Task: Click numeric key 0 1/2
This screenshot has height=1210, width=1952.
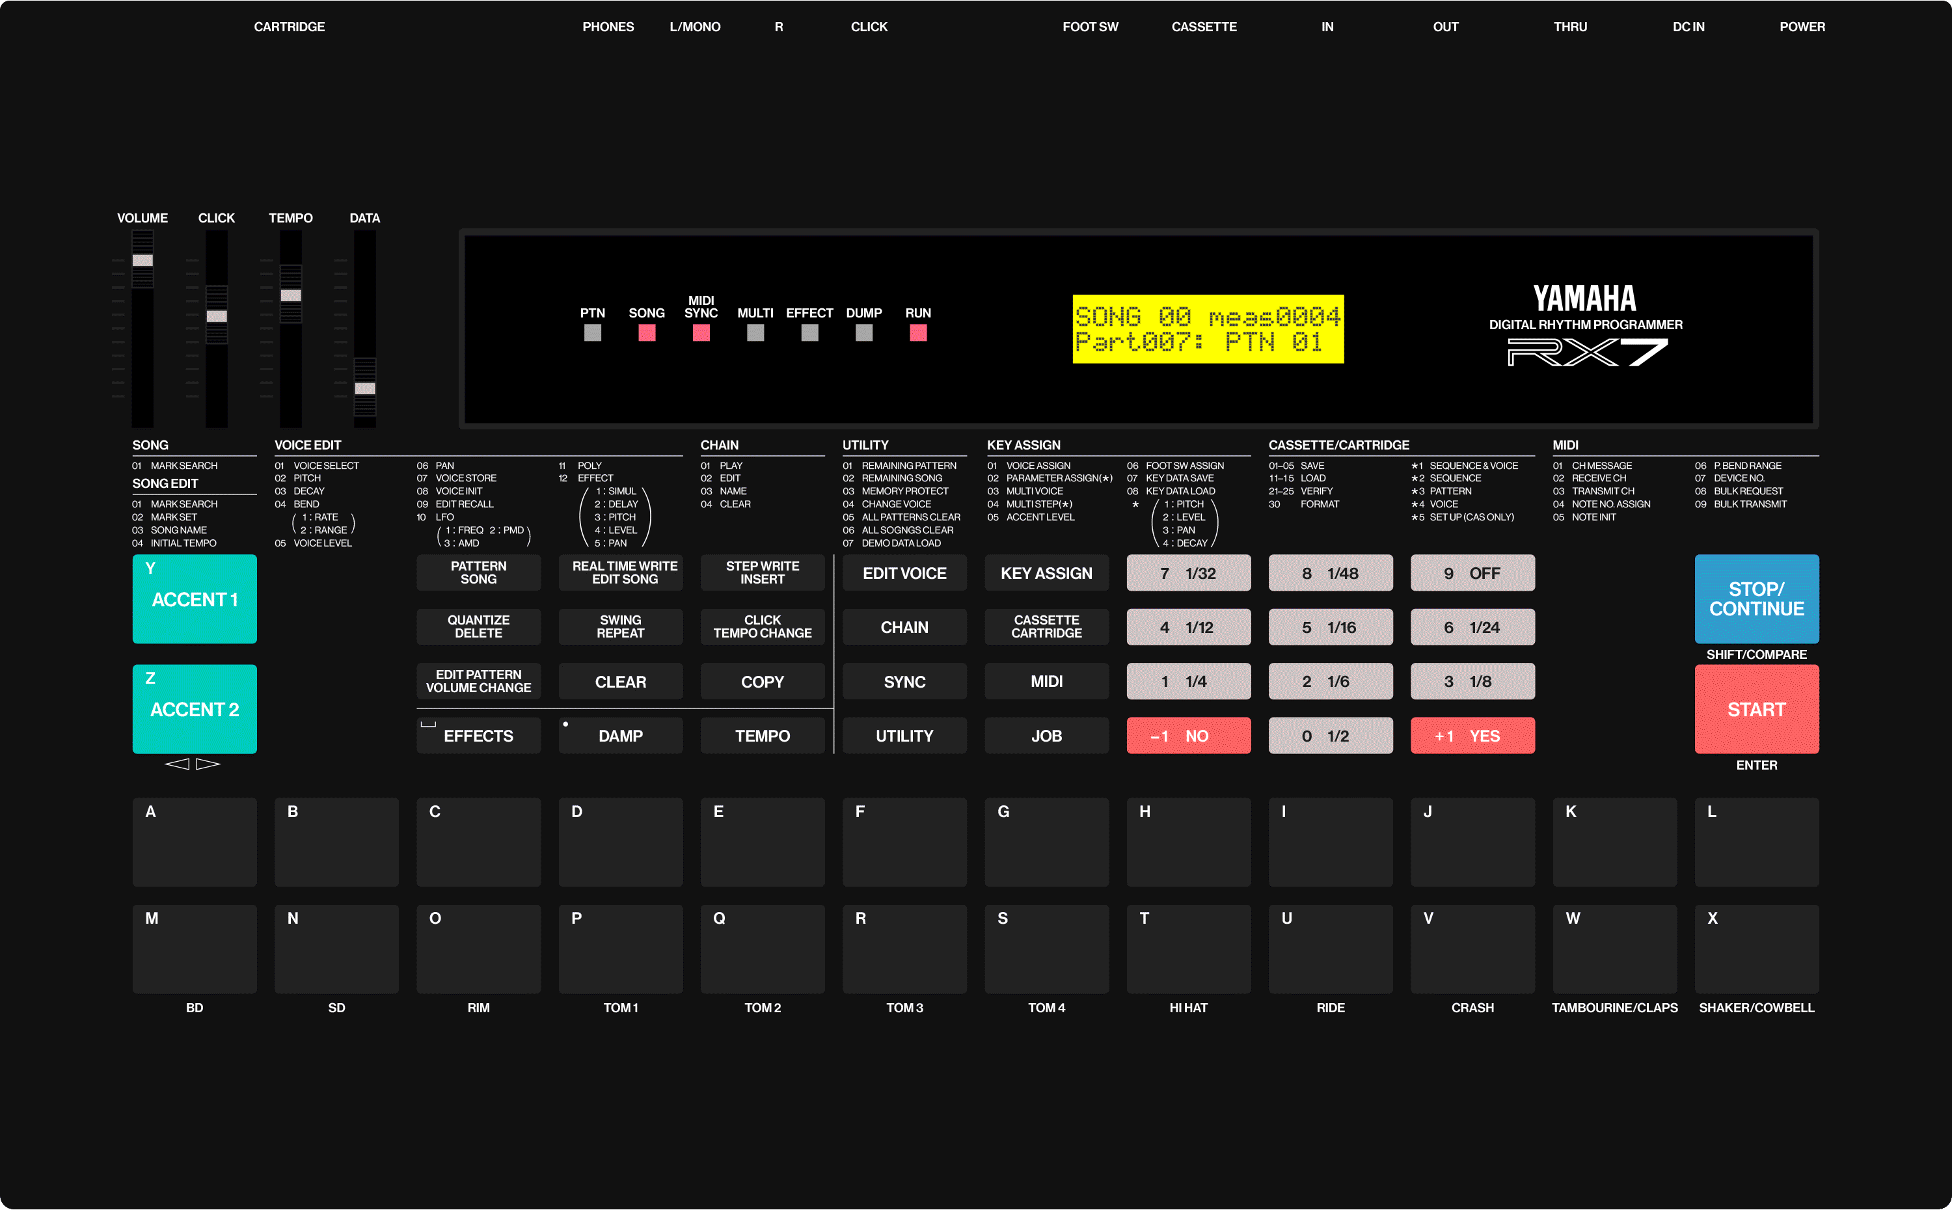Action: [x=1331, y=736]
